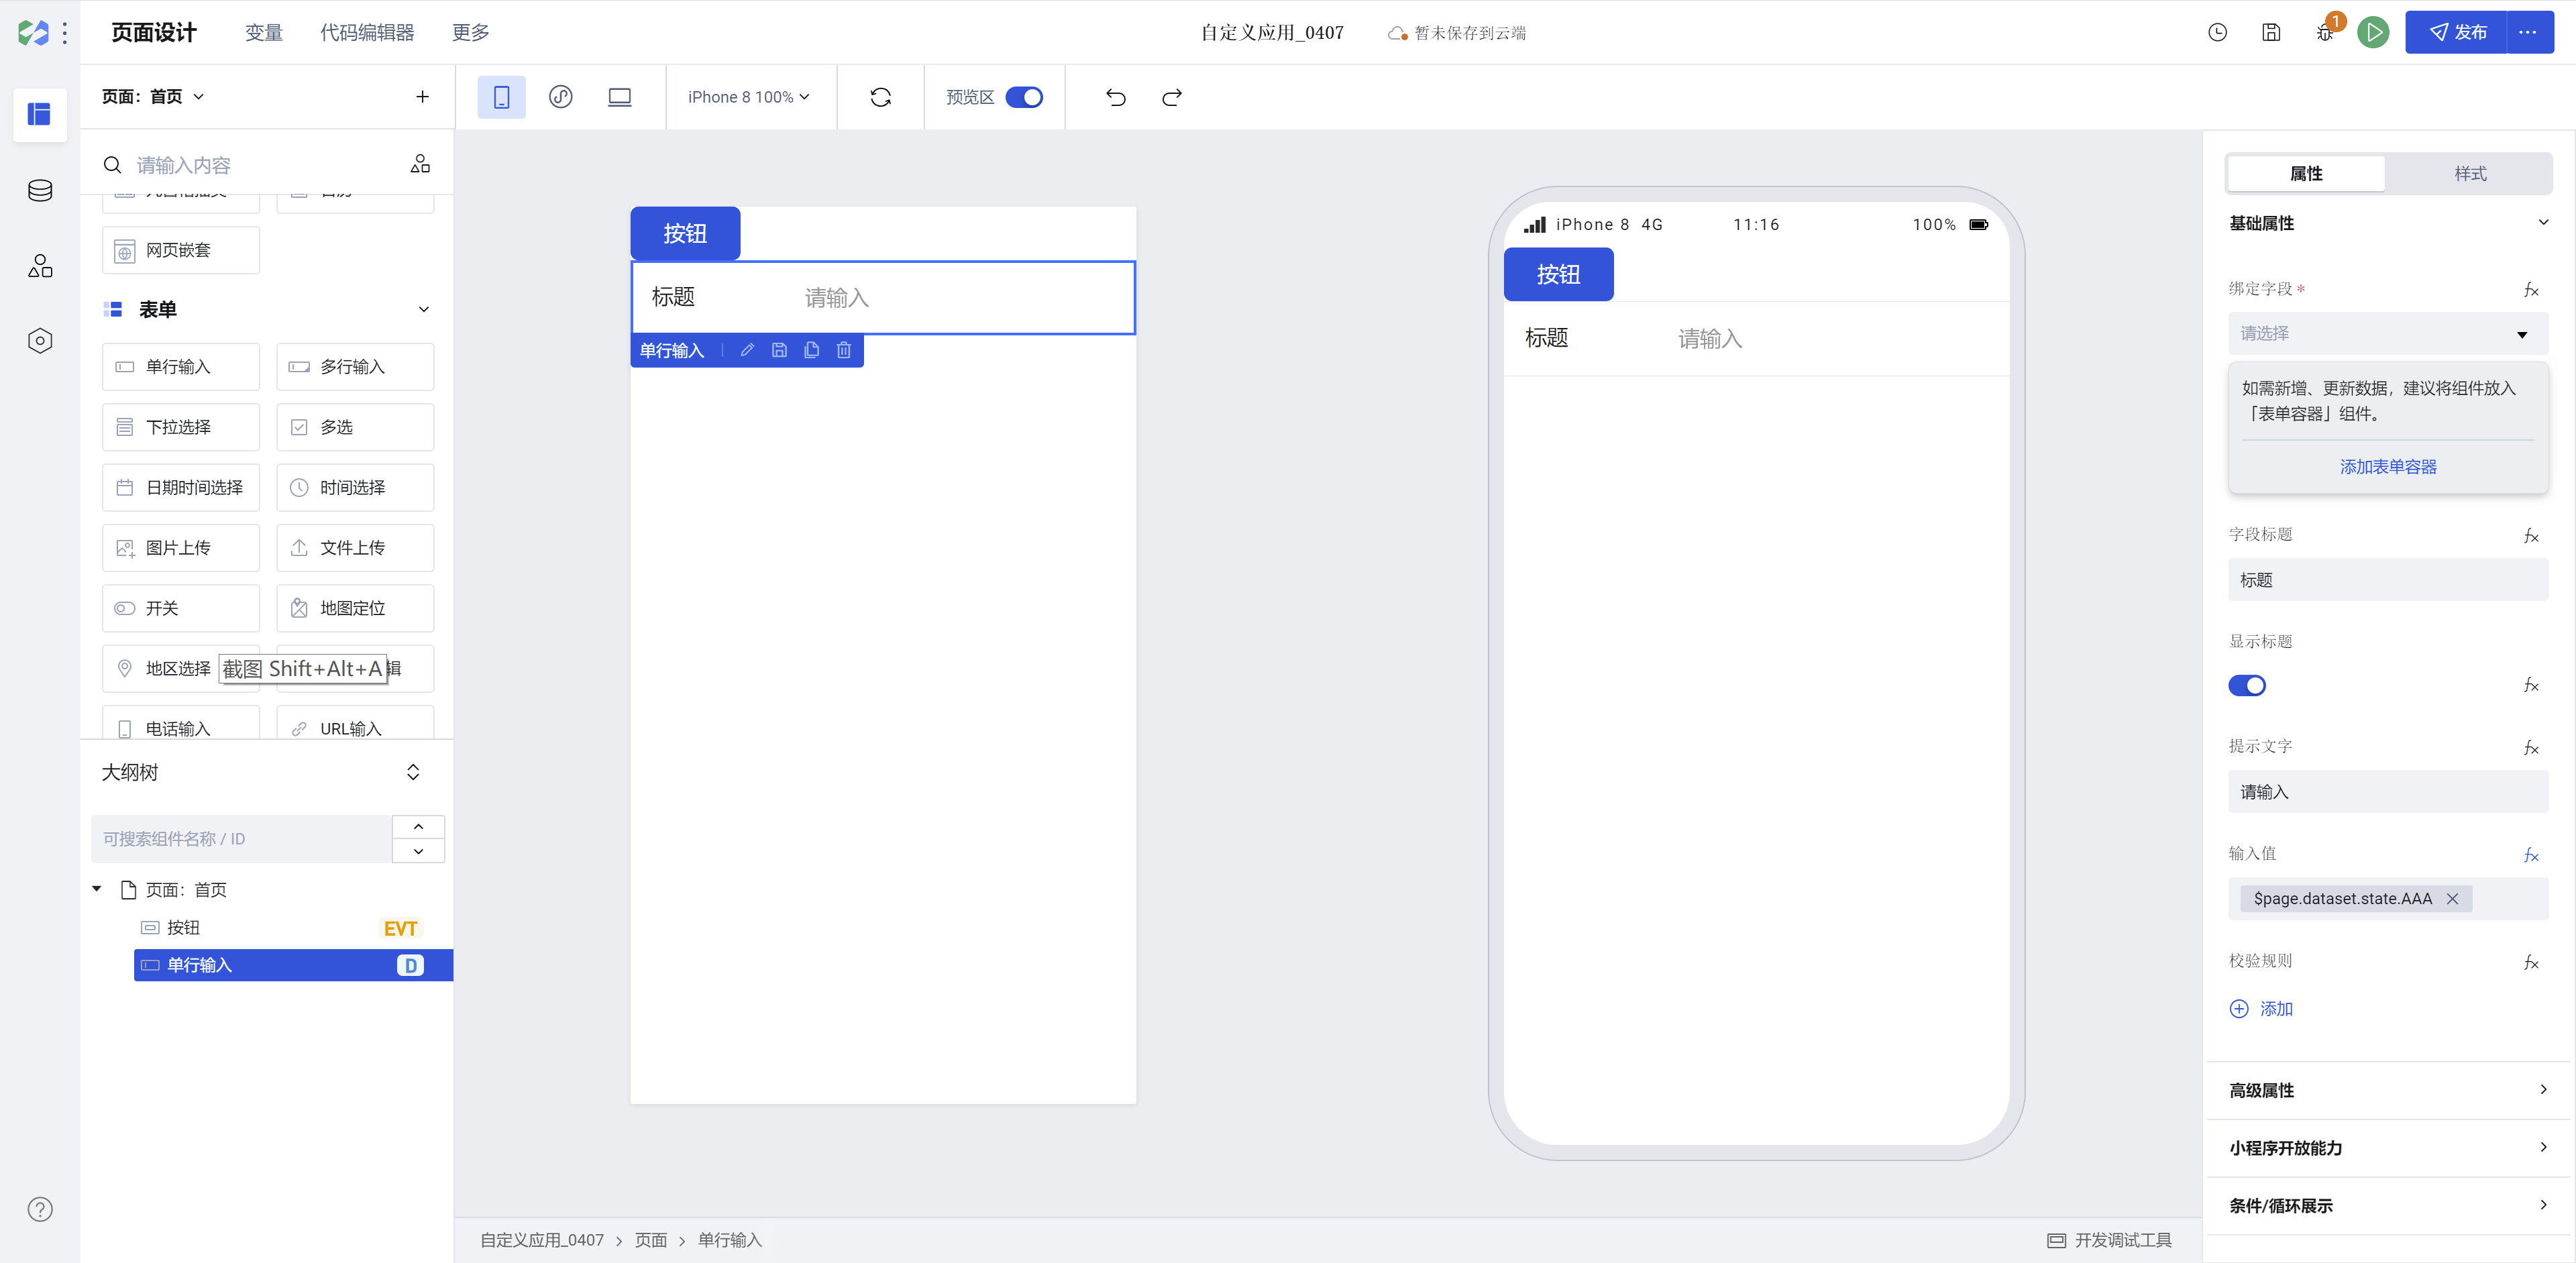Expand or collapse the 大纲树 panel

(413, 772)
